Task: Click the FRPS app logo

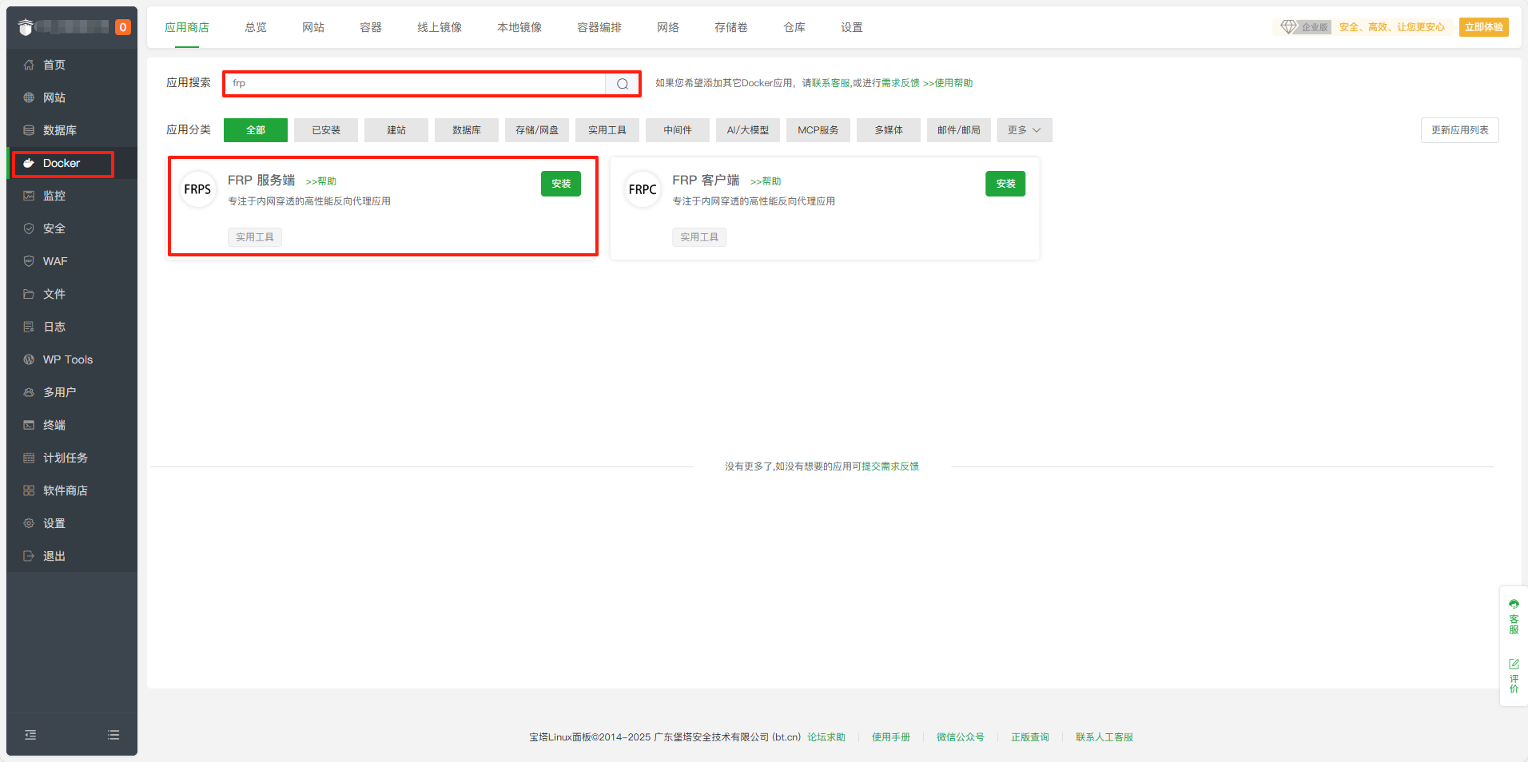Action: 197,189
